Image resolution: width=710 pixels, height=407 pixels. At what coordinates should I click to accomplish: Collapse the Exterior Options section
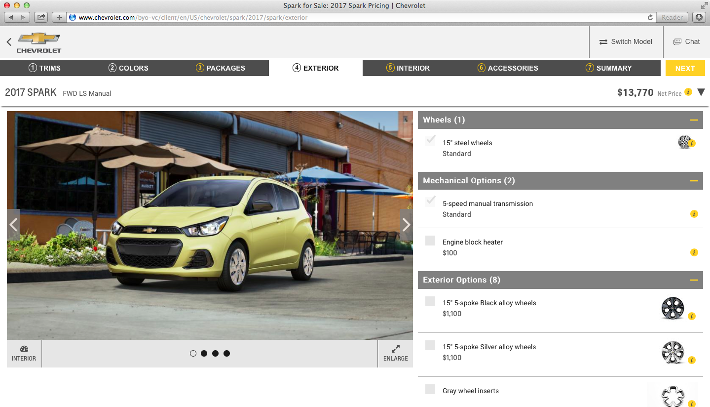point(694,280)
